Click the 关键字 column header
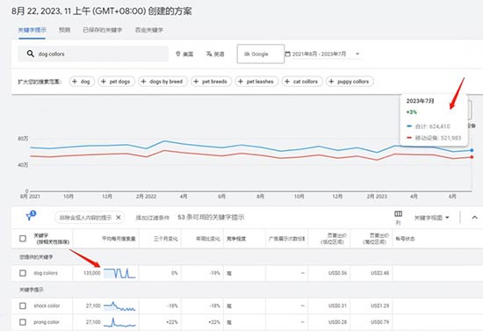The width and height of the screenshot is (483, 331). pyautogui.click(x=52, y=239)
